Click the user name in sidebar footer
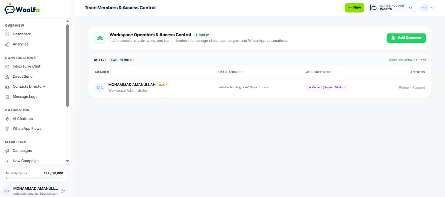 [36, 189]
